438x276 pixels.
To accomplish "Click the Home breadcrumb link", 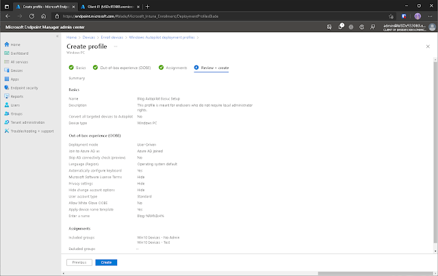I will pos(71,38).
